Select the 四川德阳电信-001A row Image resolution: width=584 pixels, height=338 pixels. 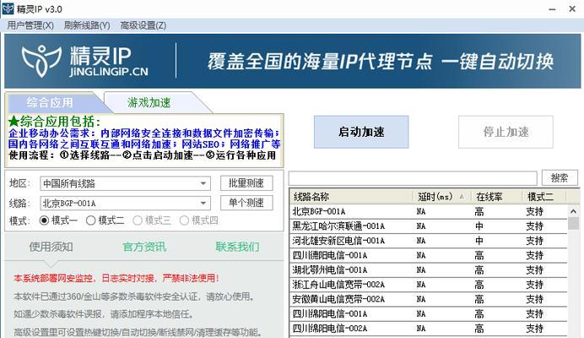point(429,255)
